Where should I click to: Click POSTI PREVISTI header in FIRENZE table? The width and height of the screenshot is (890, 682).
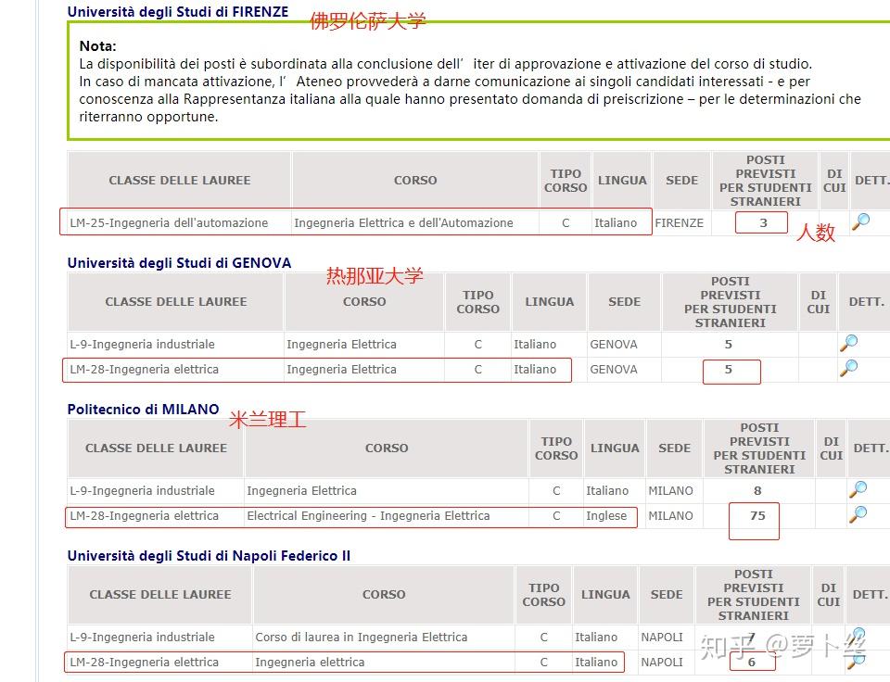[766, 181]
